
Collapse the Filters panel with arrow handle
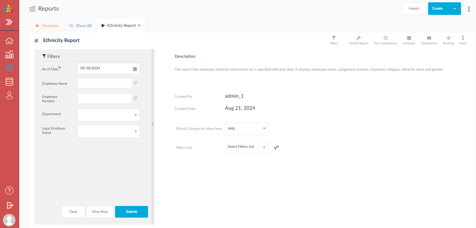153,124
